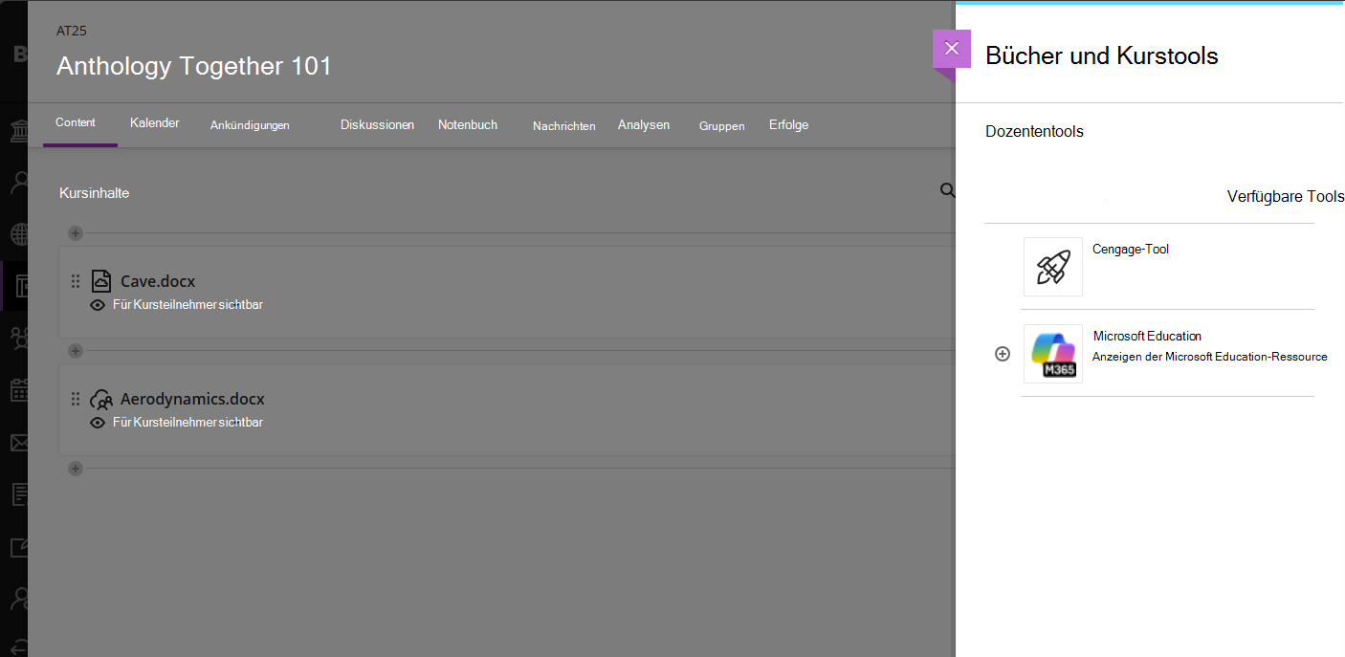Open the Ankündigungen tab
Screen dimensions: 1345x657
pos(250,125)
